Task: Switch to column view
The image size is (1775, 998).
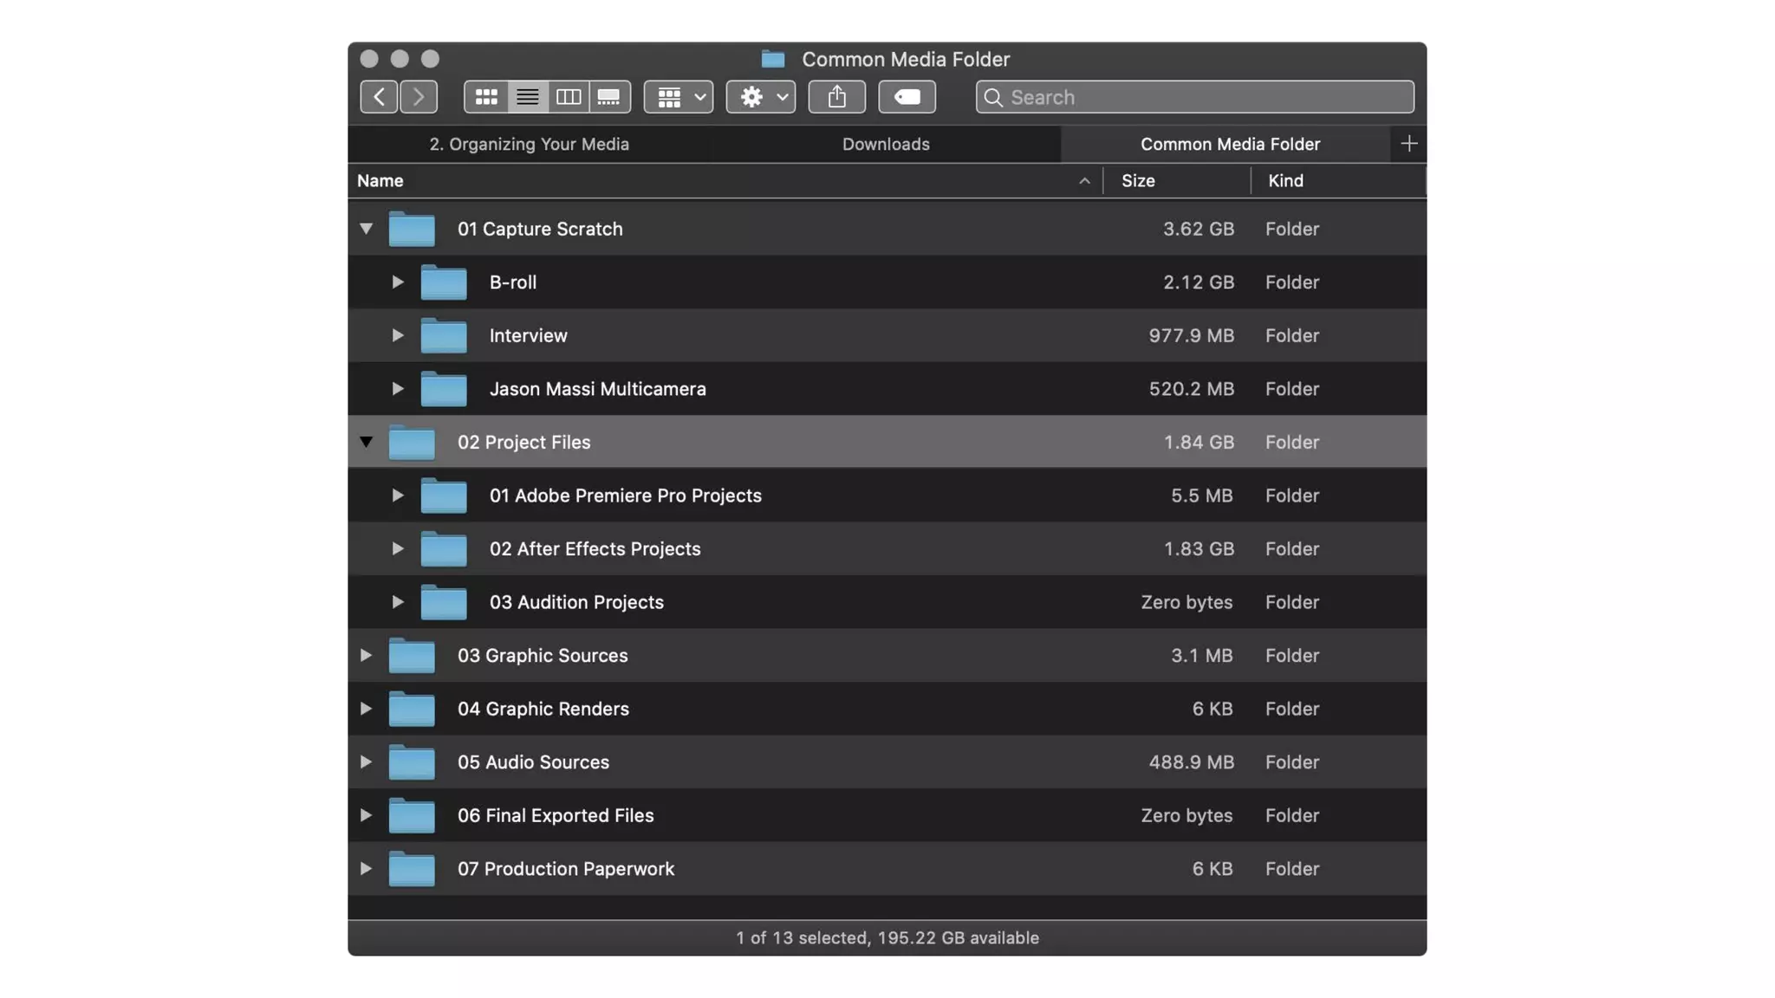Action: 569,97
